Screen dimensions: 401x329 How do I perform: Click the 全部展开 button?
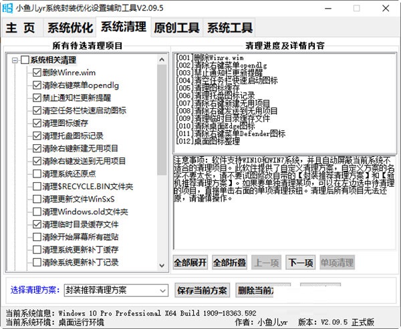pos(190,262)
